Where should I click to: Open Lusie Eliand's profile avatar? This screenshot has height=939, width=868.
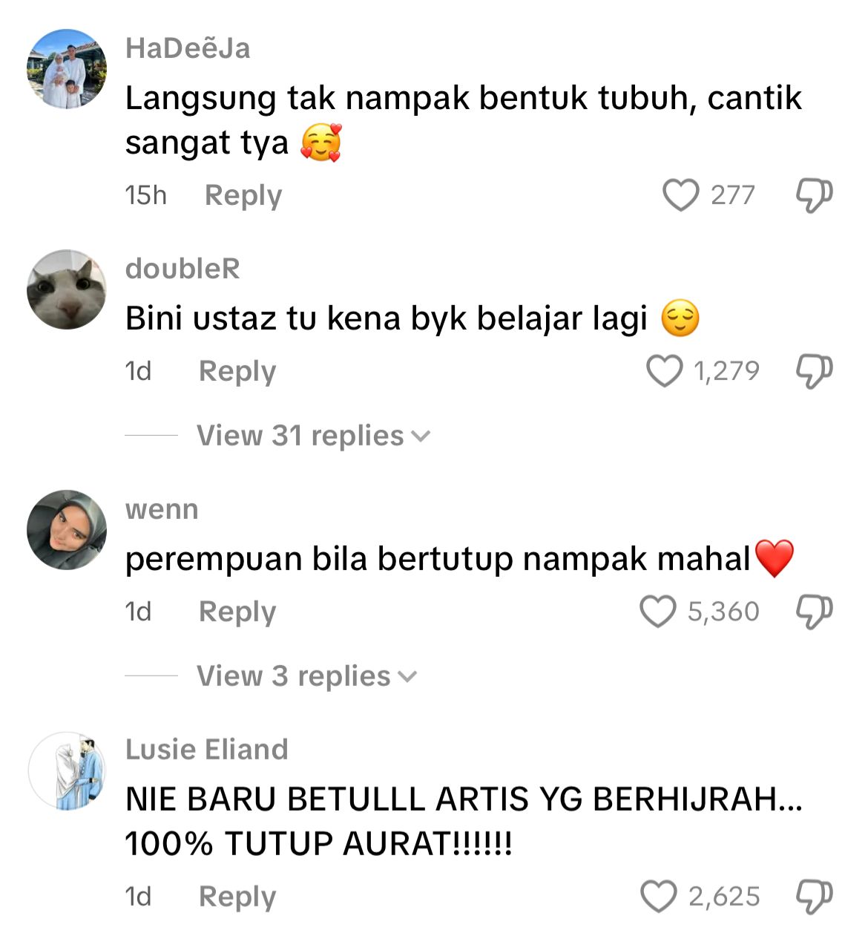(x=67, y=770)
